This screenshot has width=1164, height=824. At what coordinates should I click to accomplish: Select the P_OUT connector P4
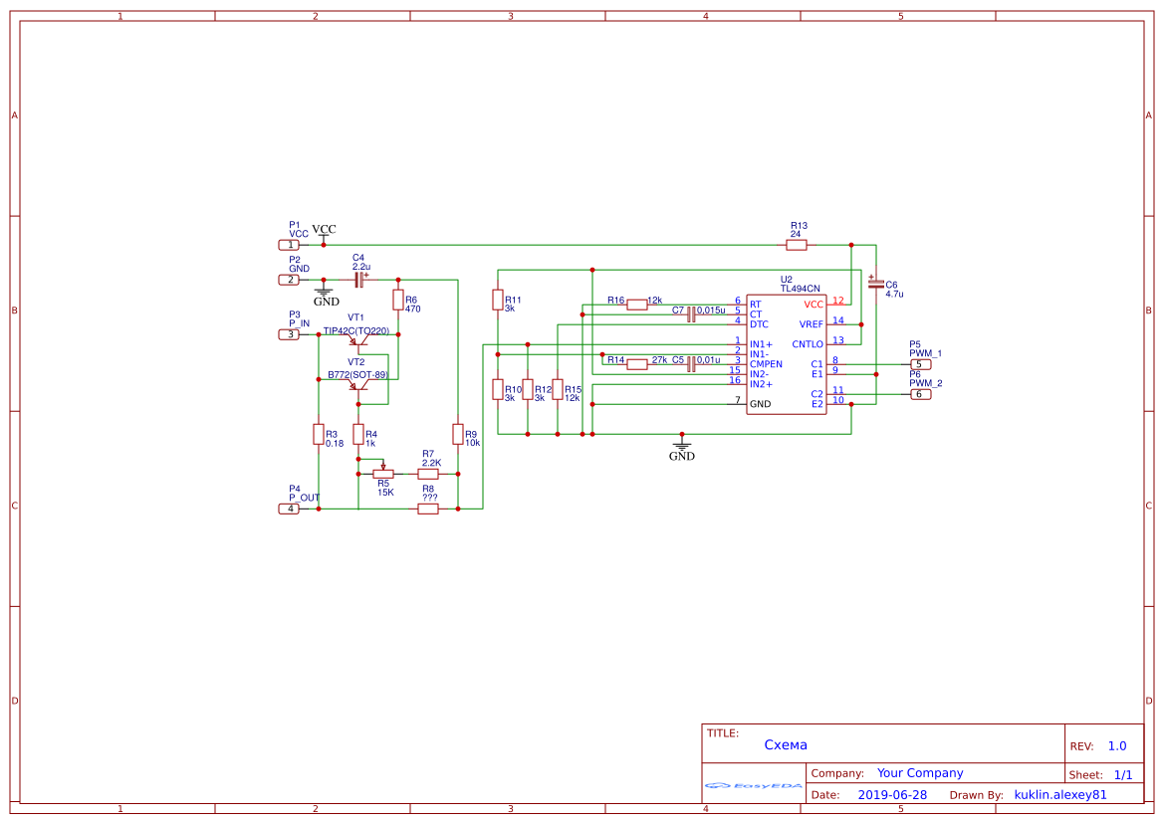[290, 508]
